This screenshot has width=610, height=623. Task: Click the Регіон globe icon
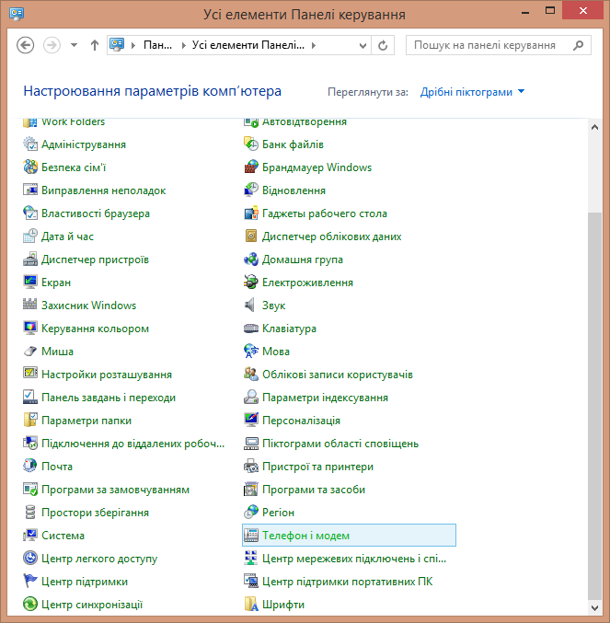pyautogui.click(x=251, y=513)
